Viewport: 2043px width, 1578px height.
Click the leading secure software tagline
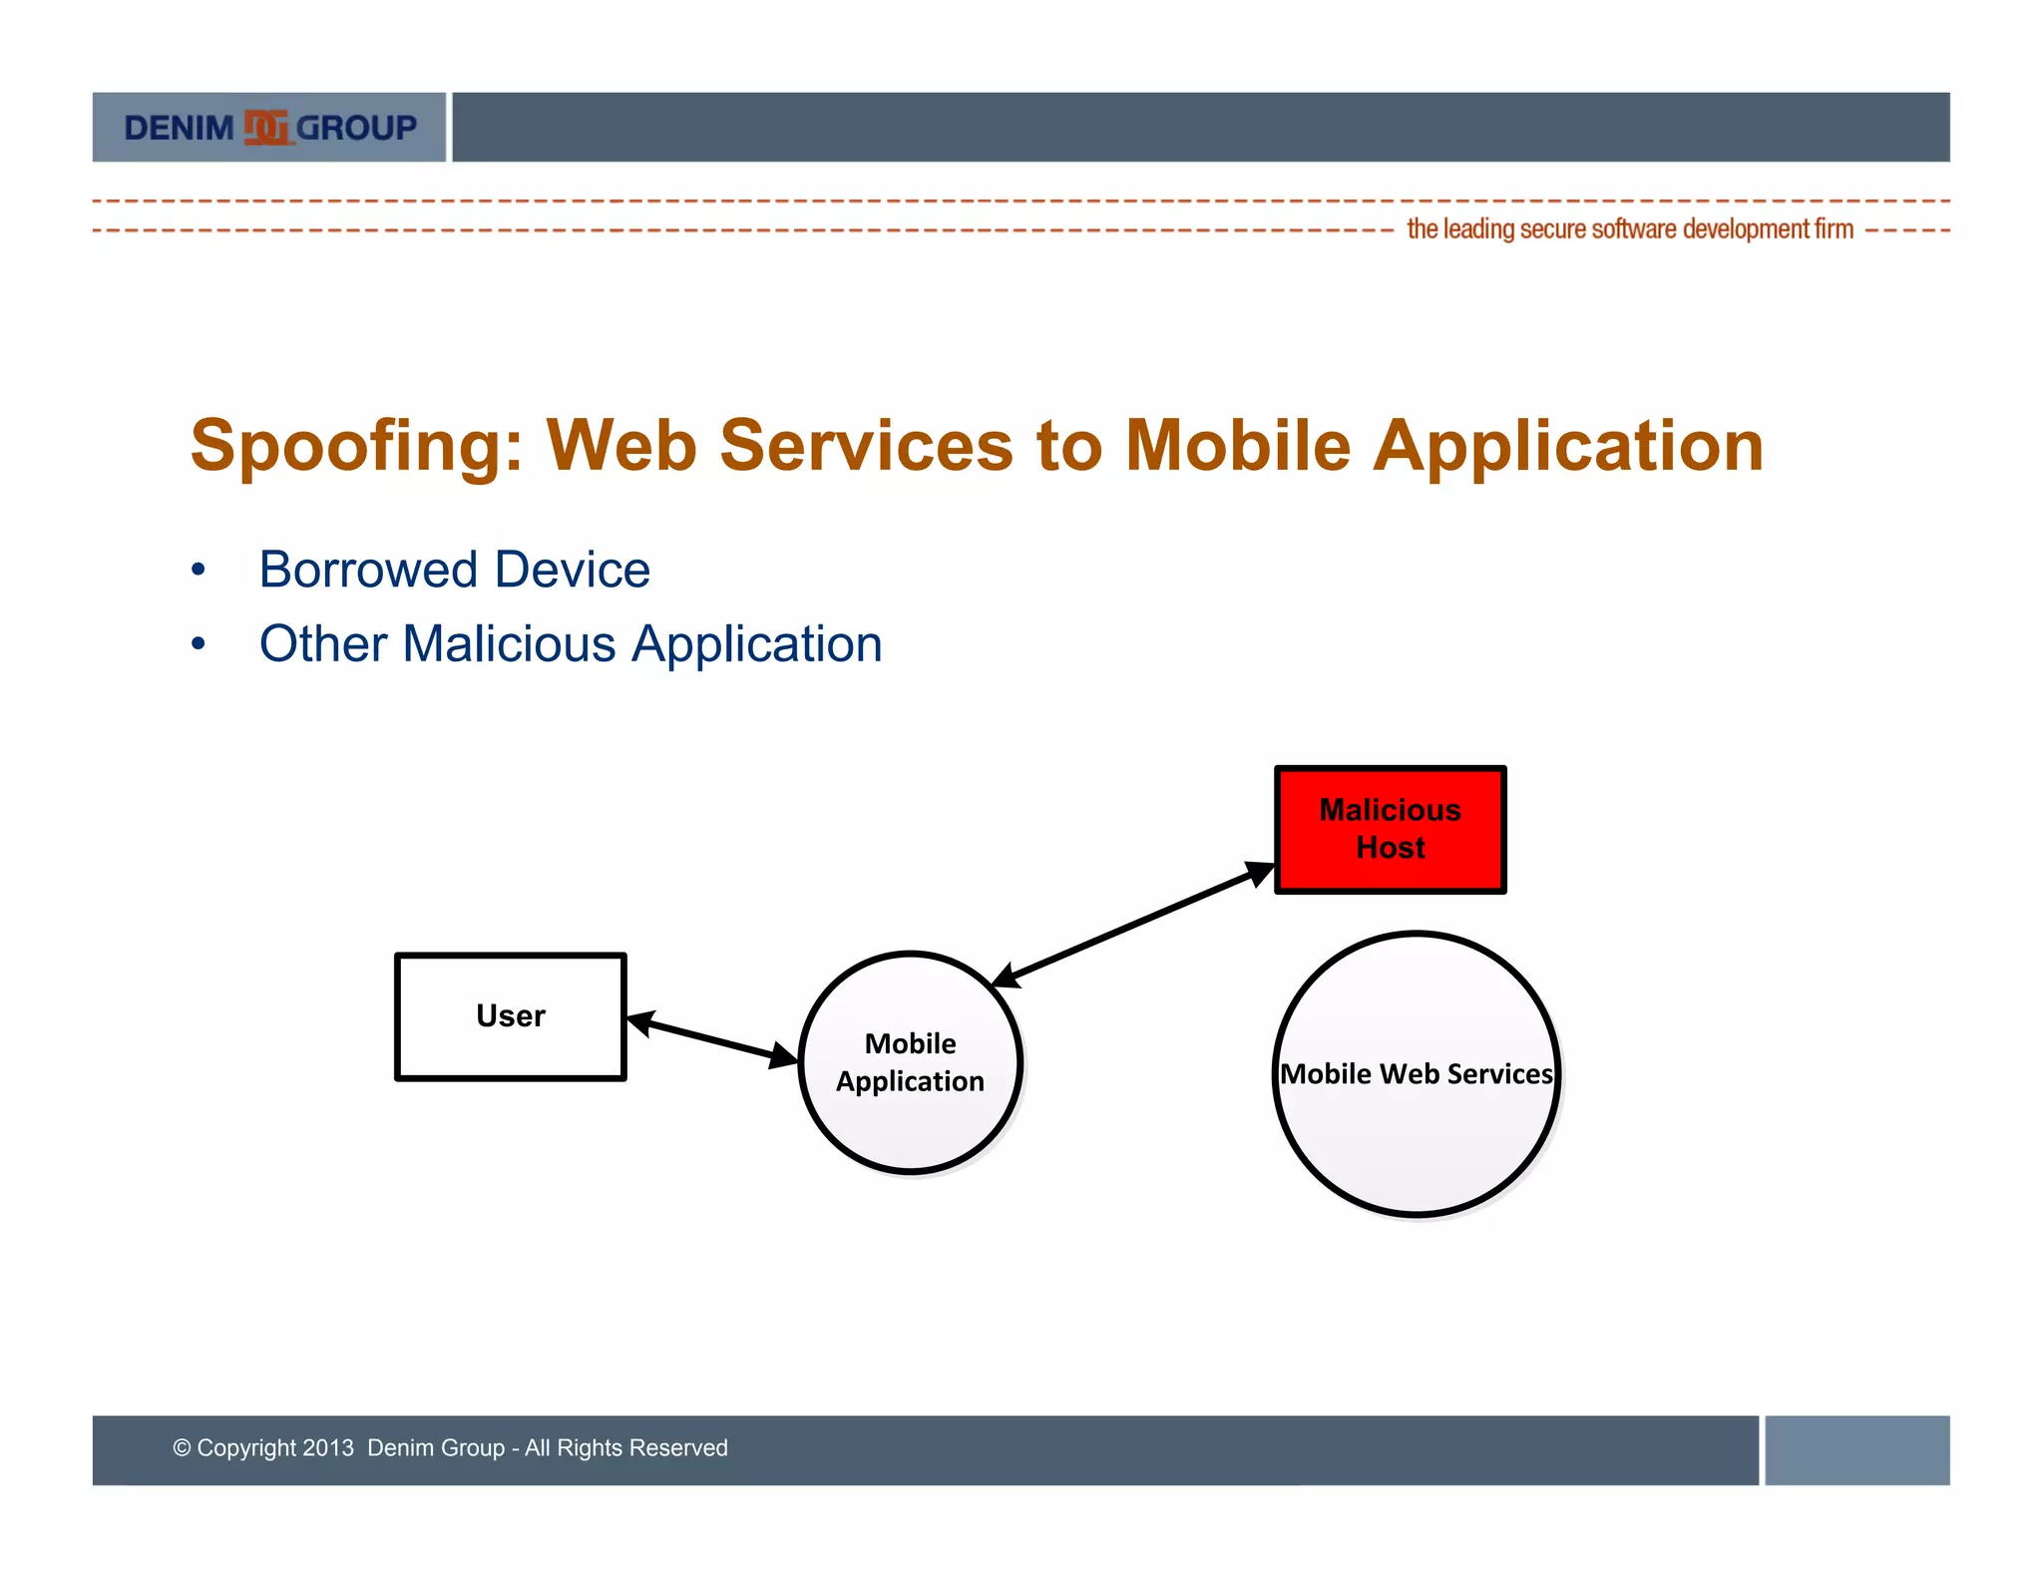1629,229
